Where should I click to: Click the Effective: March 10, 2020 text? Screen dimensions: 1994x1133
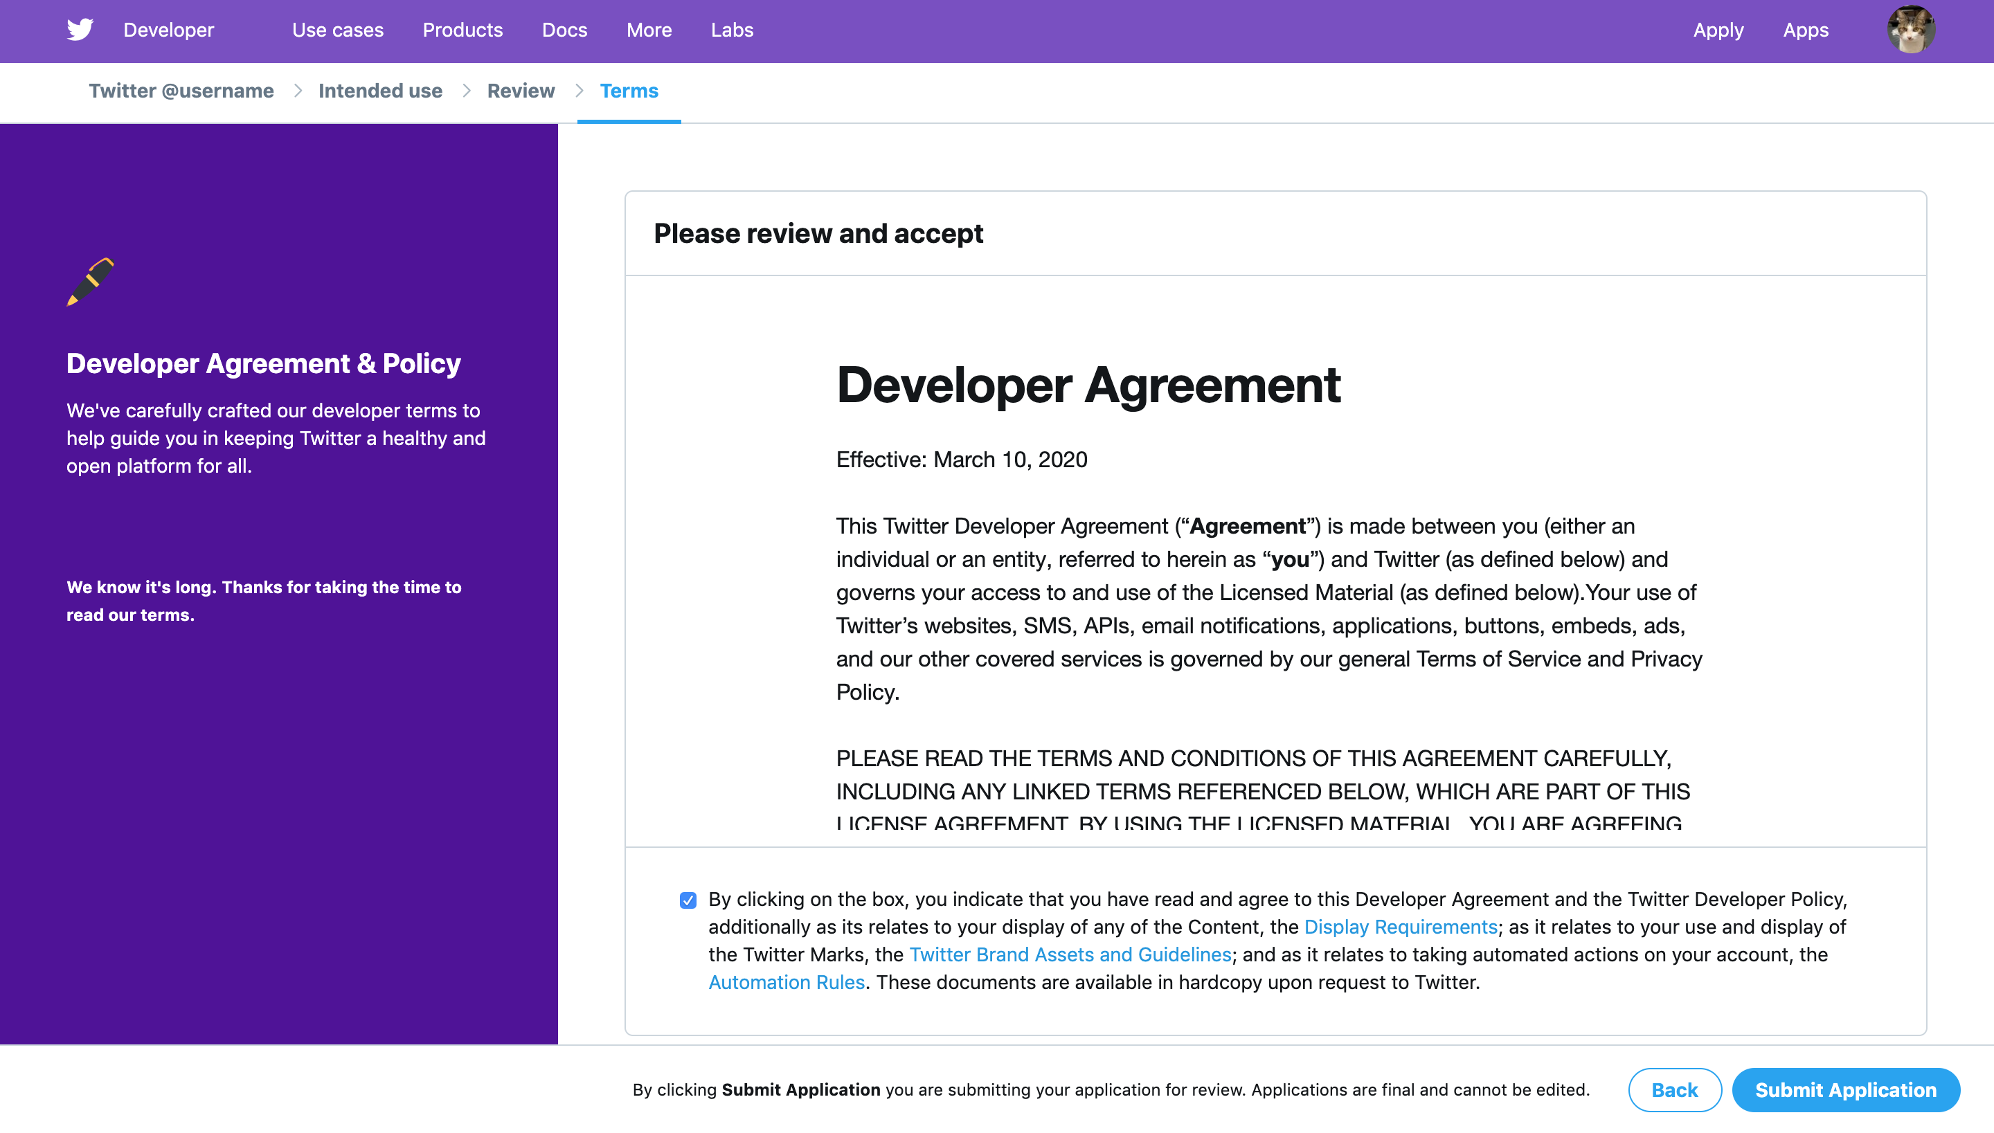pyautogui.click(x=962, y=460)
